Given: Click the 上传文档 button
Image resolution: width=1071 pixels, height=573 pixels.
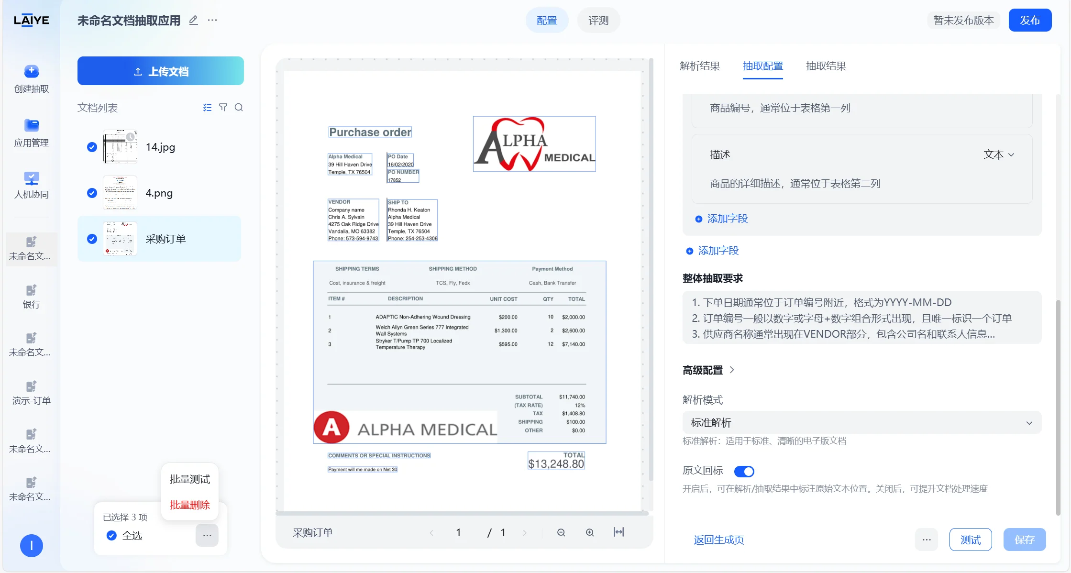Looking at the screenshot, I should point(161,71).
